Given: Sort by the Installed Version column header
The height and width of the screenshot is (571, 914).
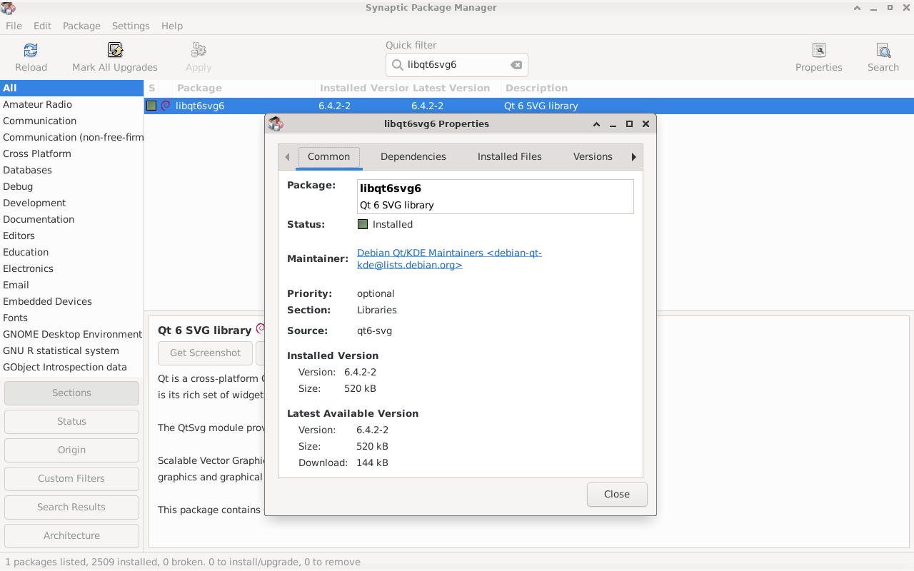Looking at the screenshot, I should (x=362, y=88).
